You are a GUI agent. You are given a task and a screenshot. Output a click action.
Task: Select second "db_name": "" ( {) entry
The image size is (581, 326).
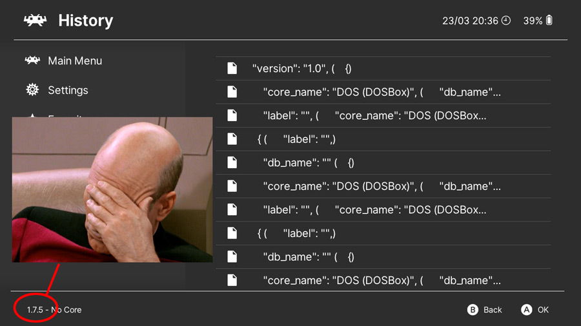[383, 257]
